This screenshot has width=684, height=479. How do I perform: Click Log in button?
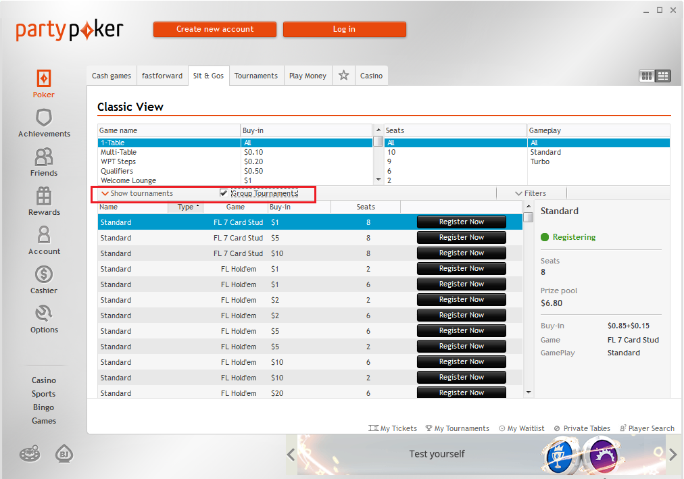(x=344, y=29)
